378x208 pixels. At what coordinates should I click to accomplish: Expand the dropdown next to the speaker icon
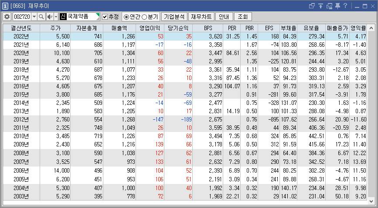pyautogui.click(x=56, y=17)
